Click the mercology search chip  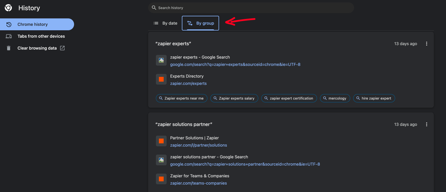pos(335,98)
